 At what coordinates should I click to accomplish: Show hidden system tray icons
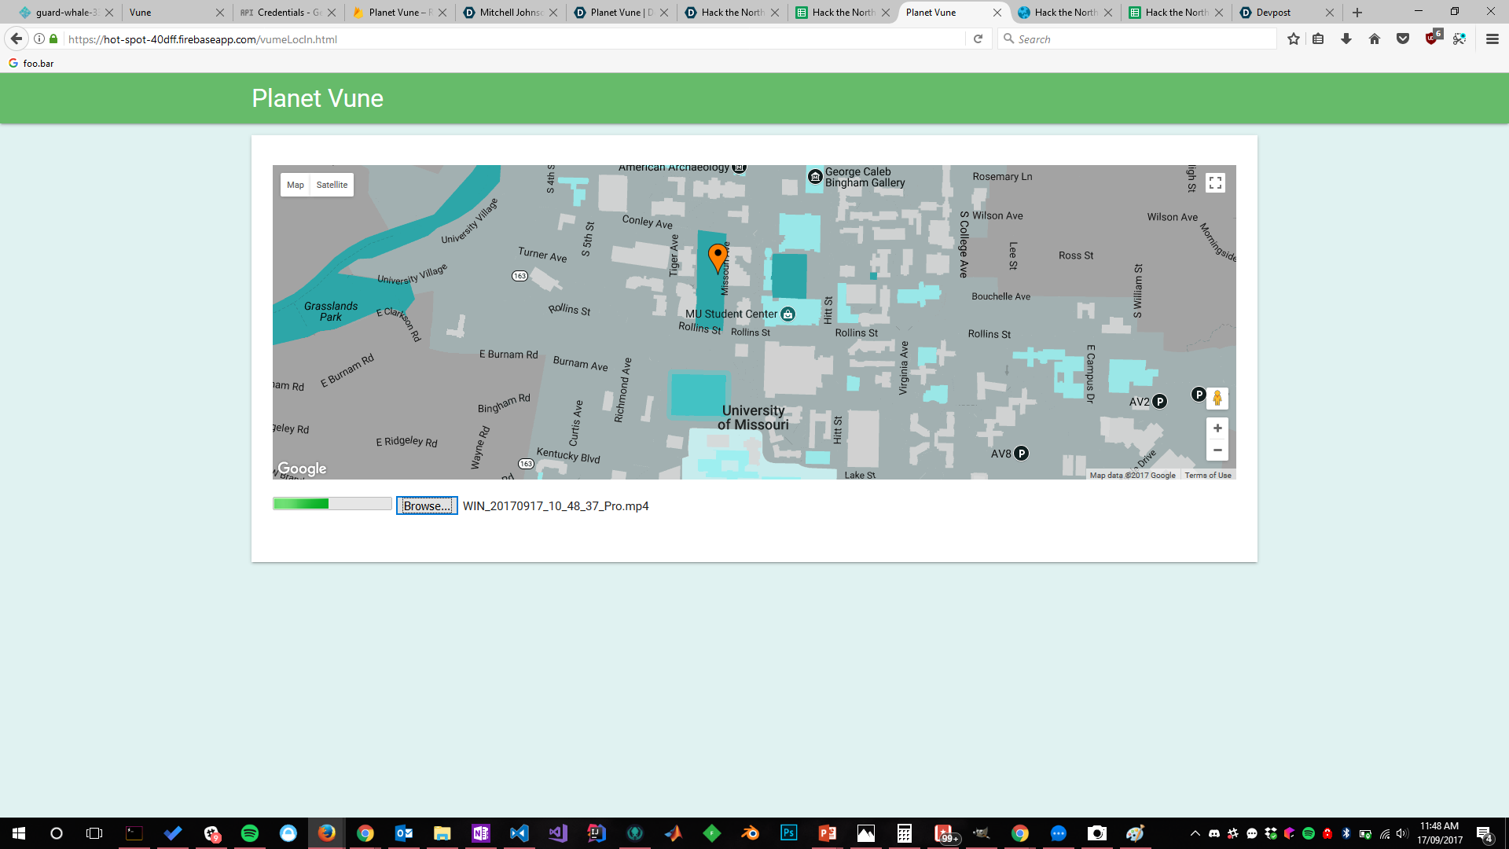coord(1195,833)
